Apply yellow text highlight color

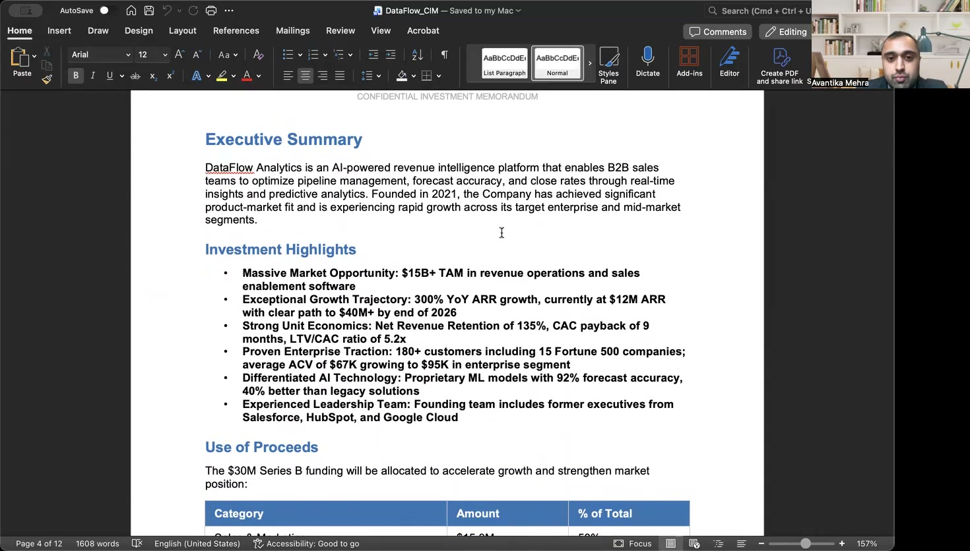pos(222,76)
